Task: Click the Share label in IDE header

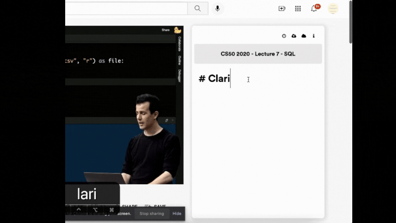Action: [165, 30]
